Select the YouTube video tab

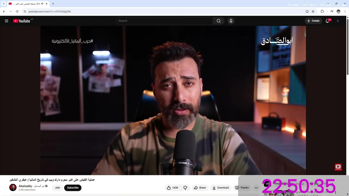tap(28, 4)
